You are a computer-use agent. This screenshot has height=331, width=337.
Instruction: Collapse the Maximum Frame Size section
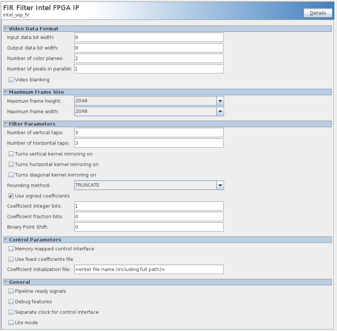pos(6,92)
